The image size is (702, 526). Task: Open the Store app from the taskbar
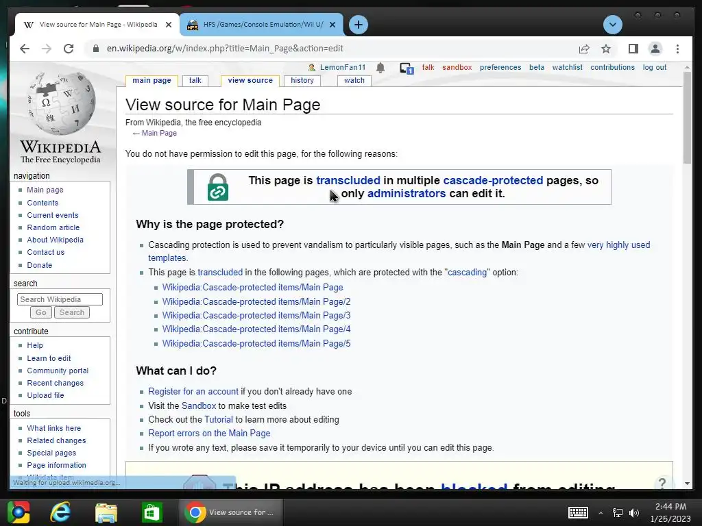click(152, 512)
